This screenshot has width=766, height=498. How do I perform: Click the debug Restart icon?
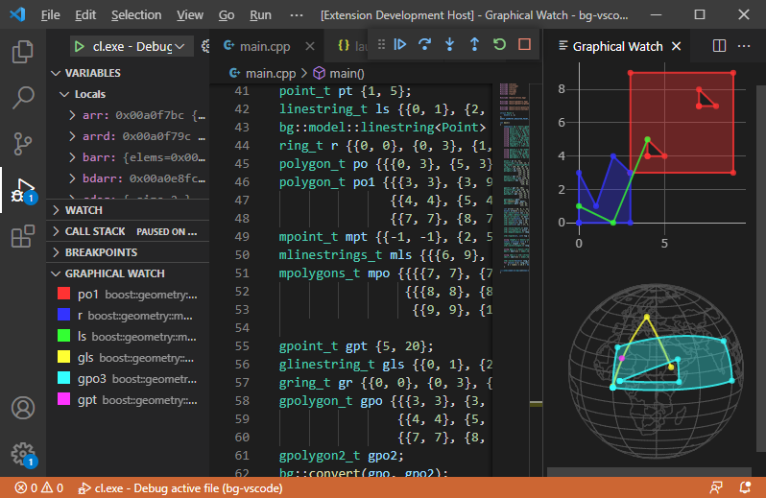[499, 44]
